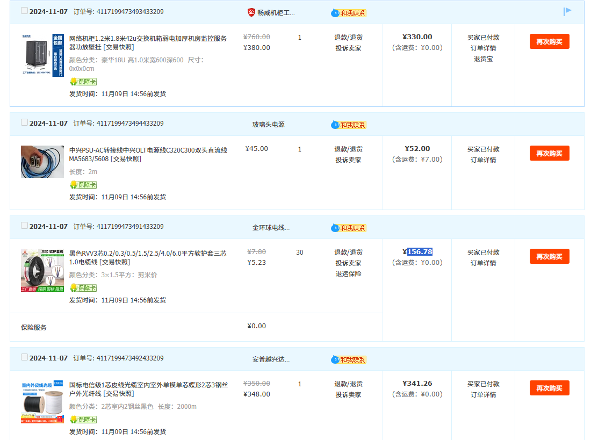The image size is (591, 440).
Task: Click 再次购买 for the network cabinet order
Action: click(549, 41)
